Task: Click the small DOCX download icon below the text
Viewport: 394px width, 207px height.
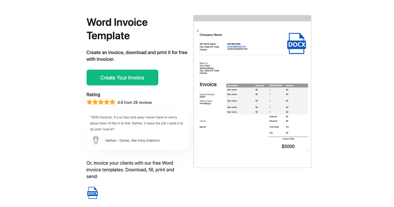Action: (x=92, y=193)
